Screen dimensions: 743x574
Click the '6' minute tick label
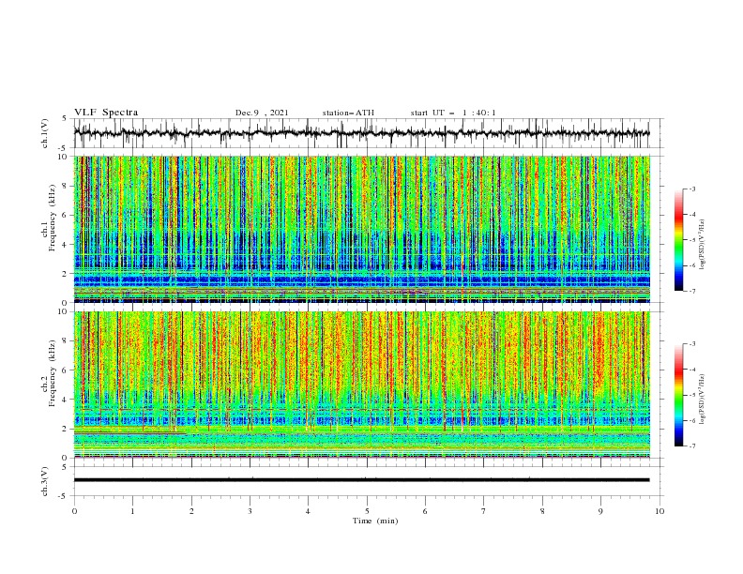425,511
